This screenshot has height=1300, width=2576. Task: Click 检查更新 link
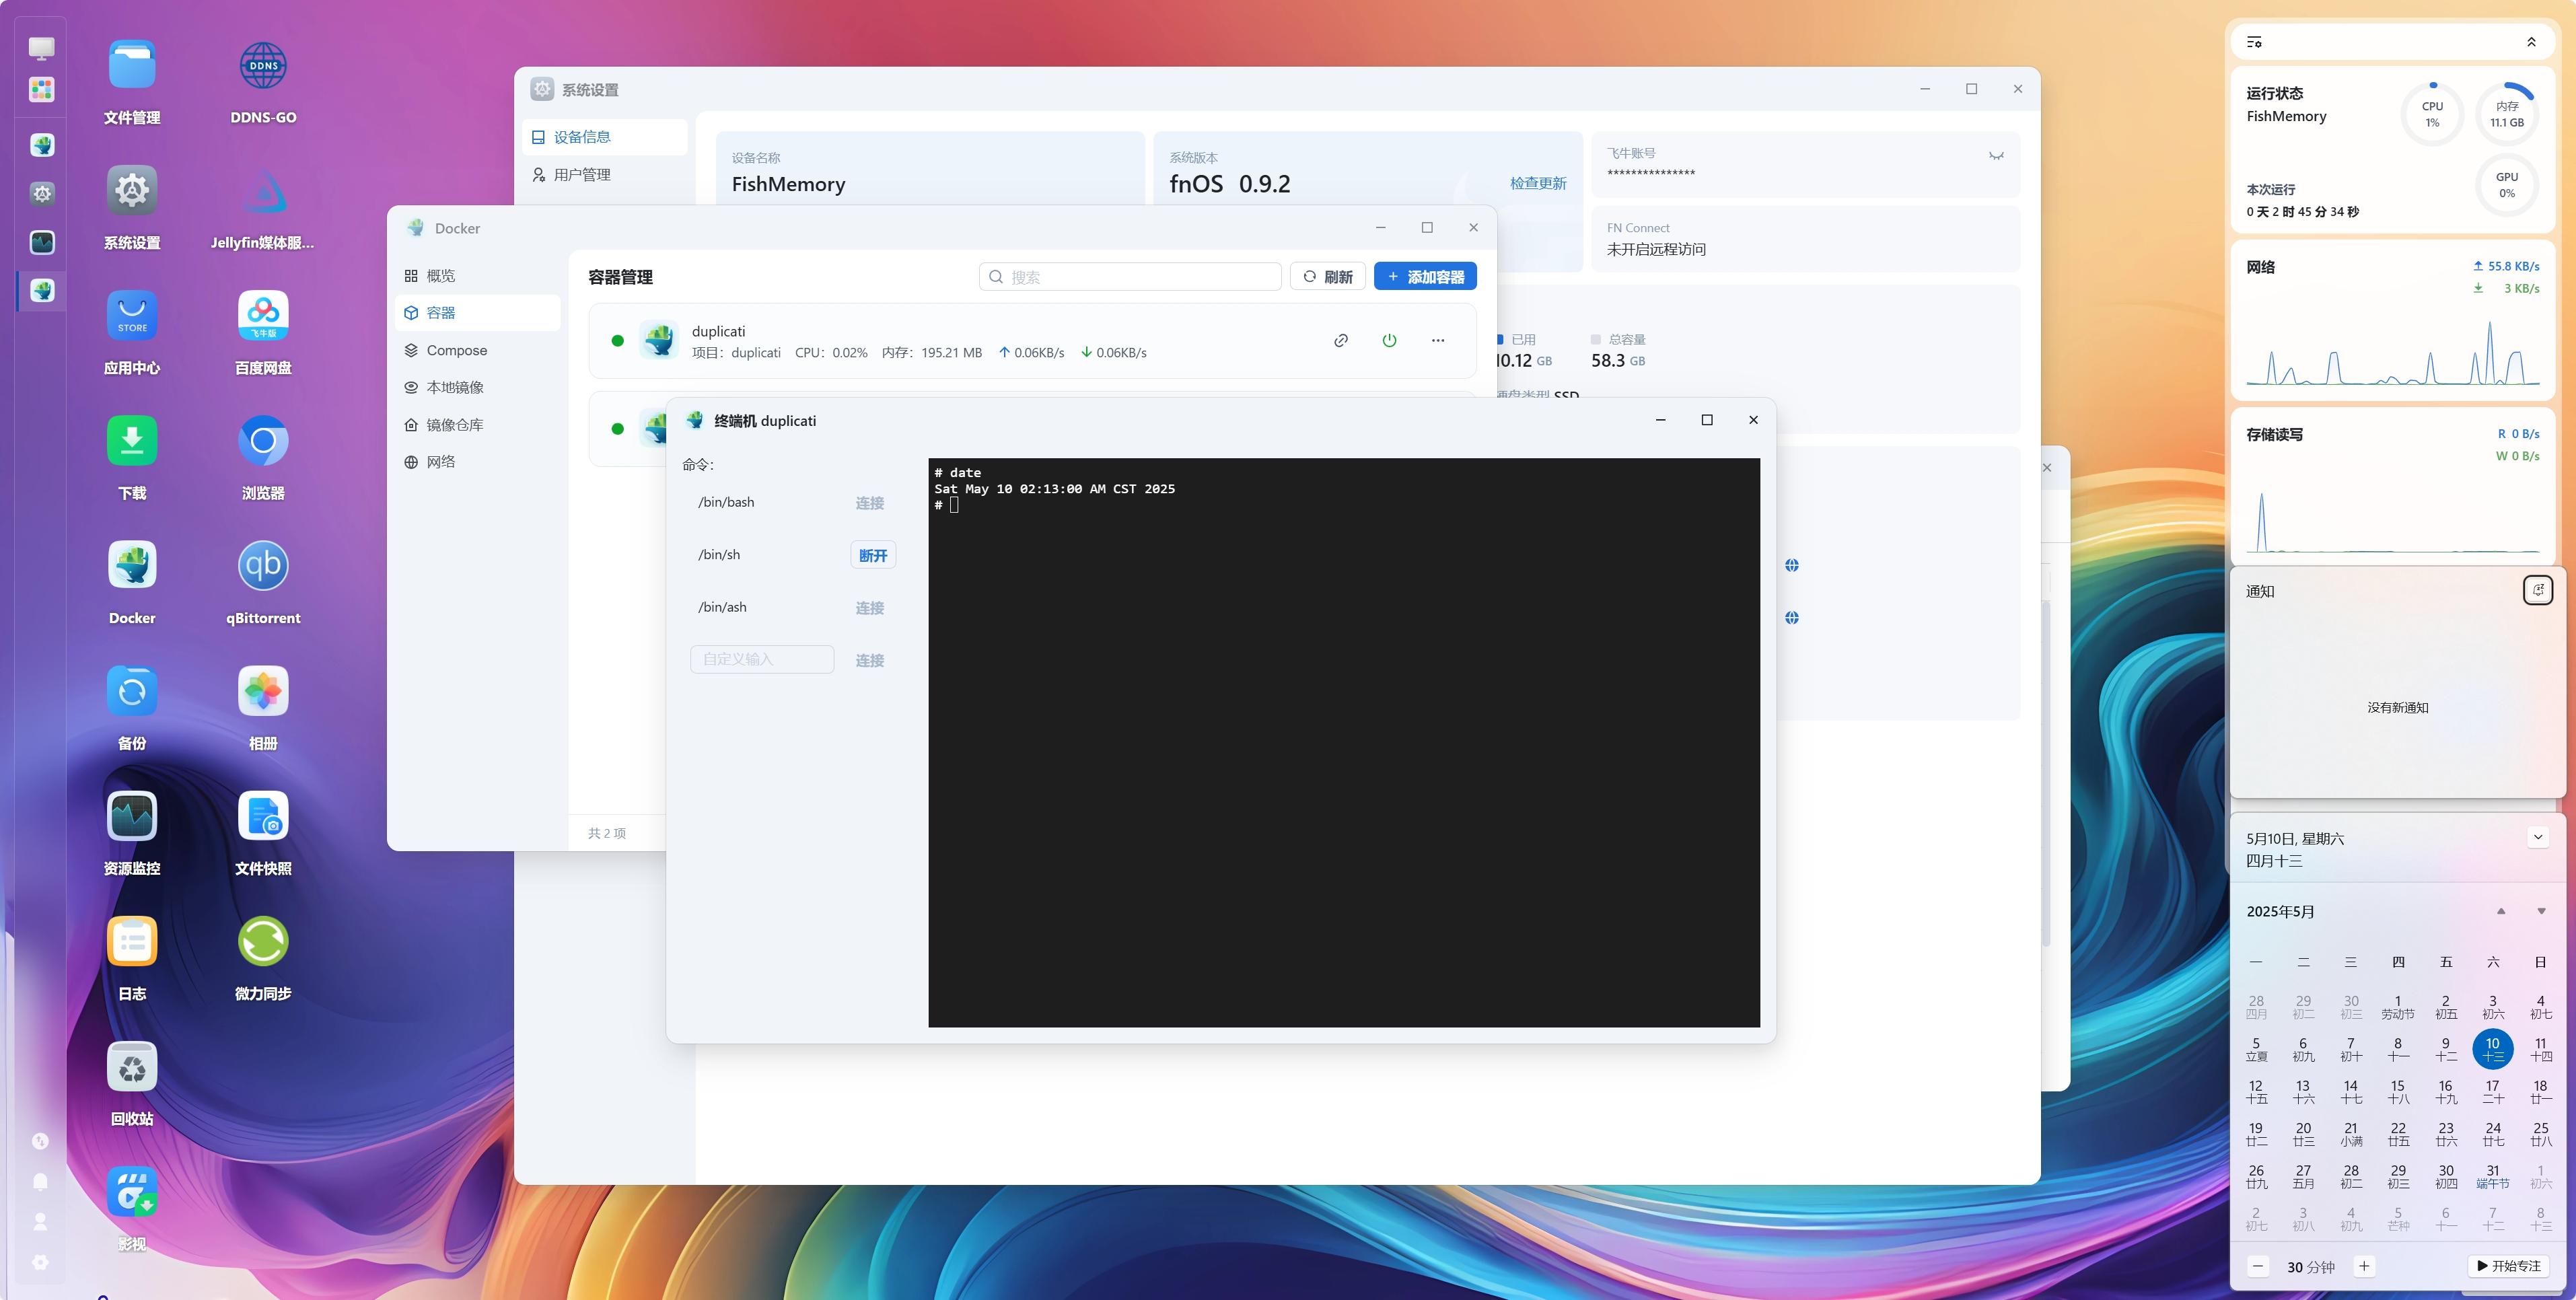(1538, 184)
